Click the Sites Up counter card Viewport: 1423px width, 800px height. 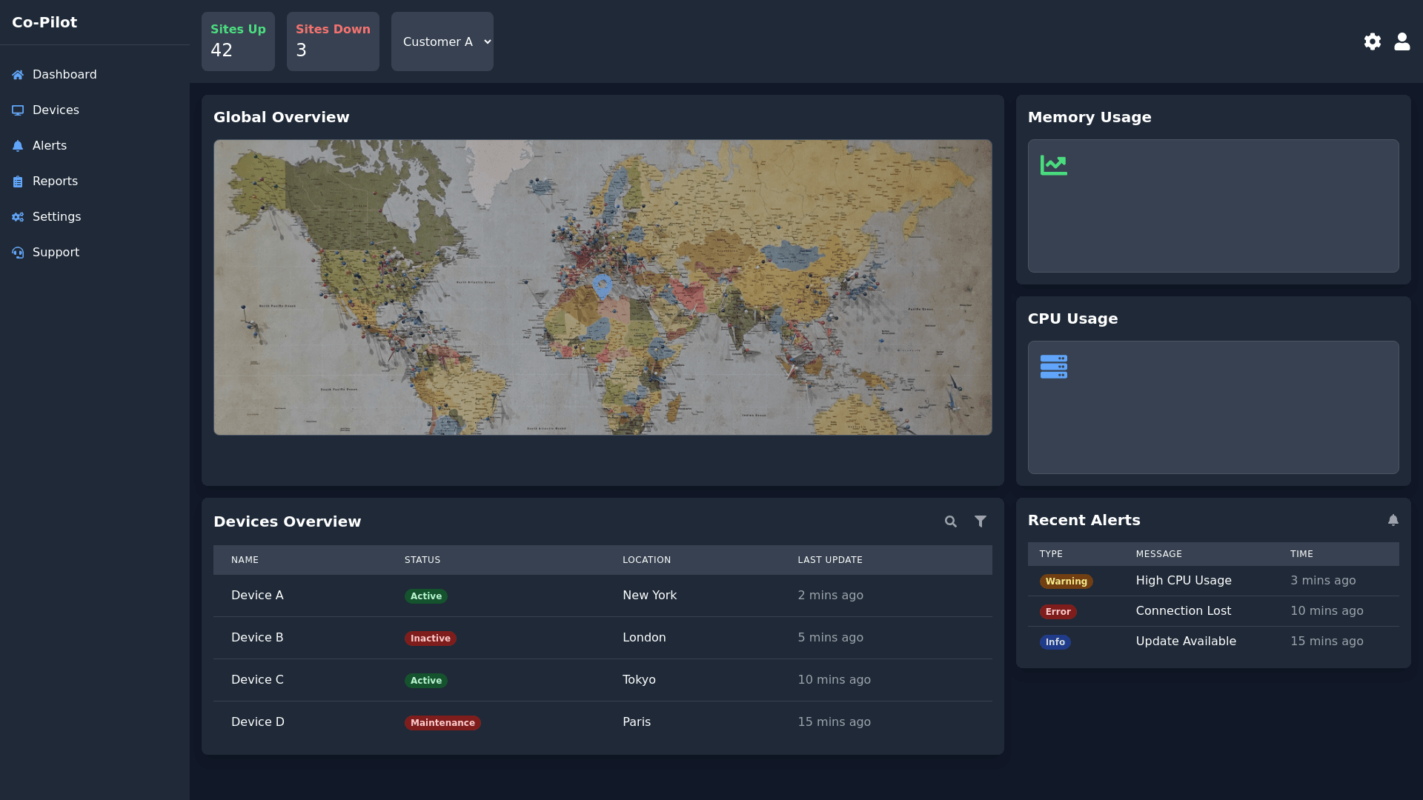point(238,41)
